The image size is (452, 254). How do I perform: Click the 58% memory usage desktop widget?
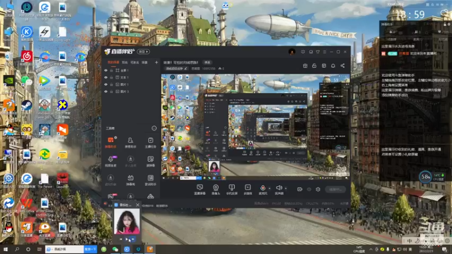425,177
